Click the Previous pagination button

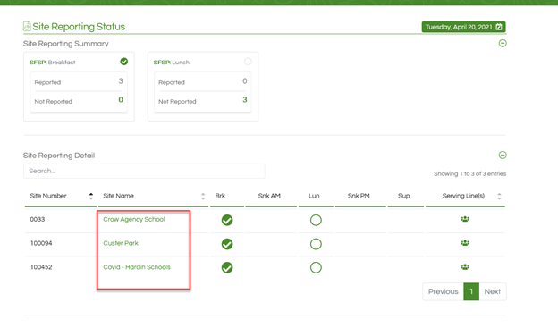[443, 291]
